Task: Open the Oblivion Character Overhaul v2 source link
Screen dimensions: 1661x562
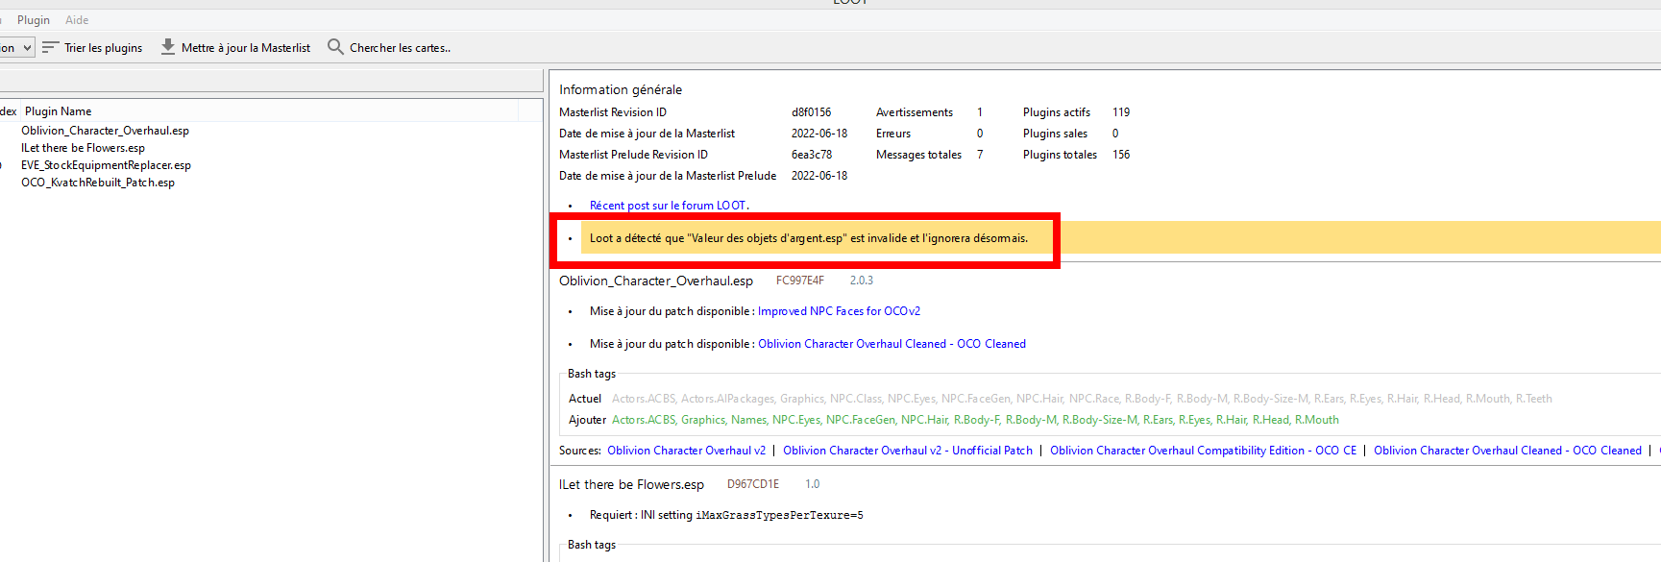Action: [686, 451]
